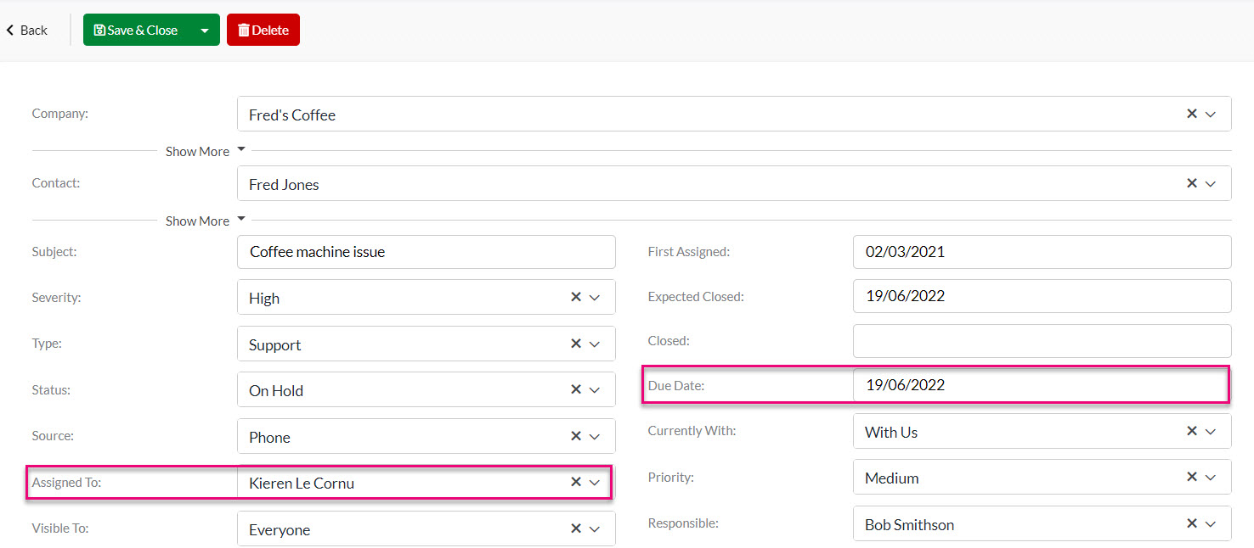The image size is (1254, 548).
Task: Expand Show More under Contact
Action: click(x=205, y=221)
